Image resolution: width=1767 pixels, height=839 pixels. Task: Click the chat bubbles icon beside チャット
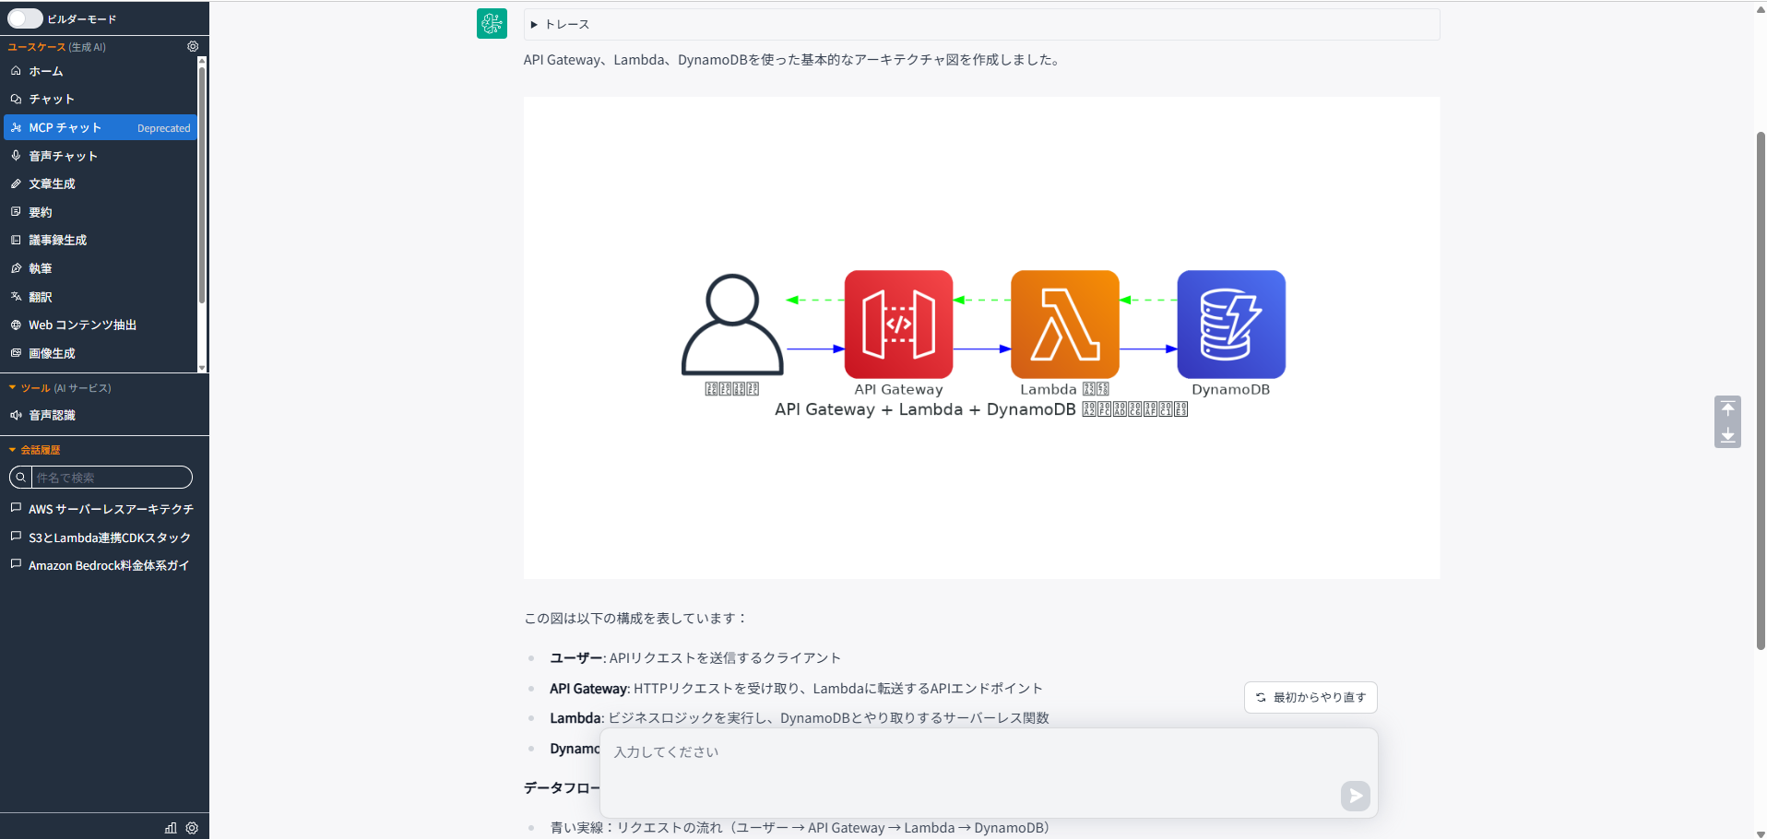(x=16, y=99)
